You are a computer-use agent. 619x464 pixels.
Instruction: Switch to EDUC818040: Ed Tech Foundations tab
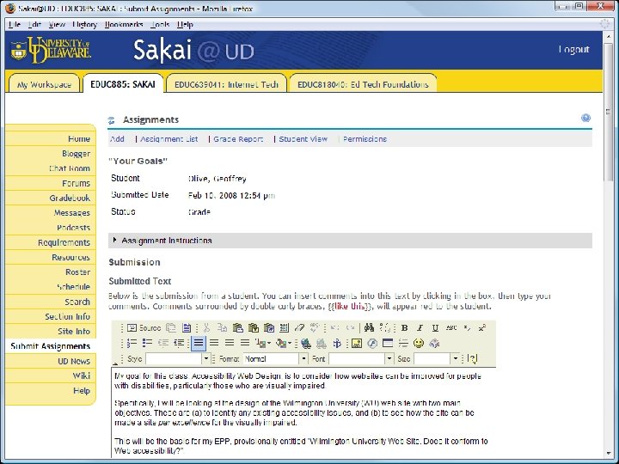coord(363,84)
